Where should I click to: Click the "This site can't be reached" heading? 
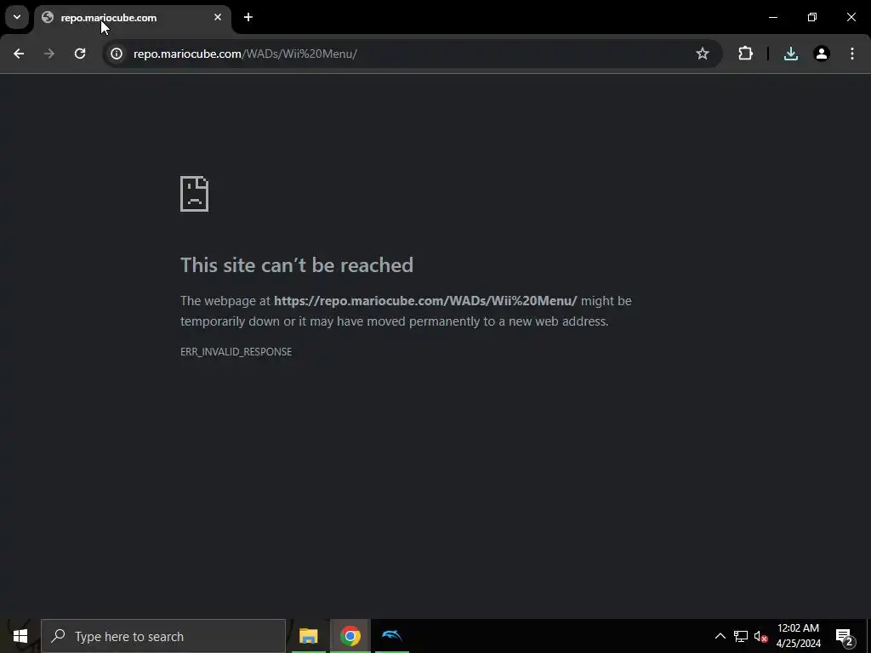pyautogui.click(x=297, y=265)
